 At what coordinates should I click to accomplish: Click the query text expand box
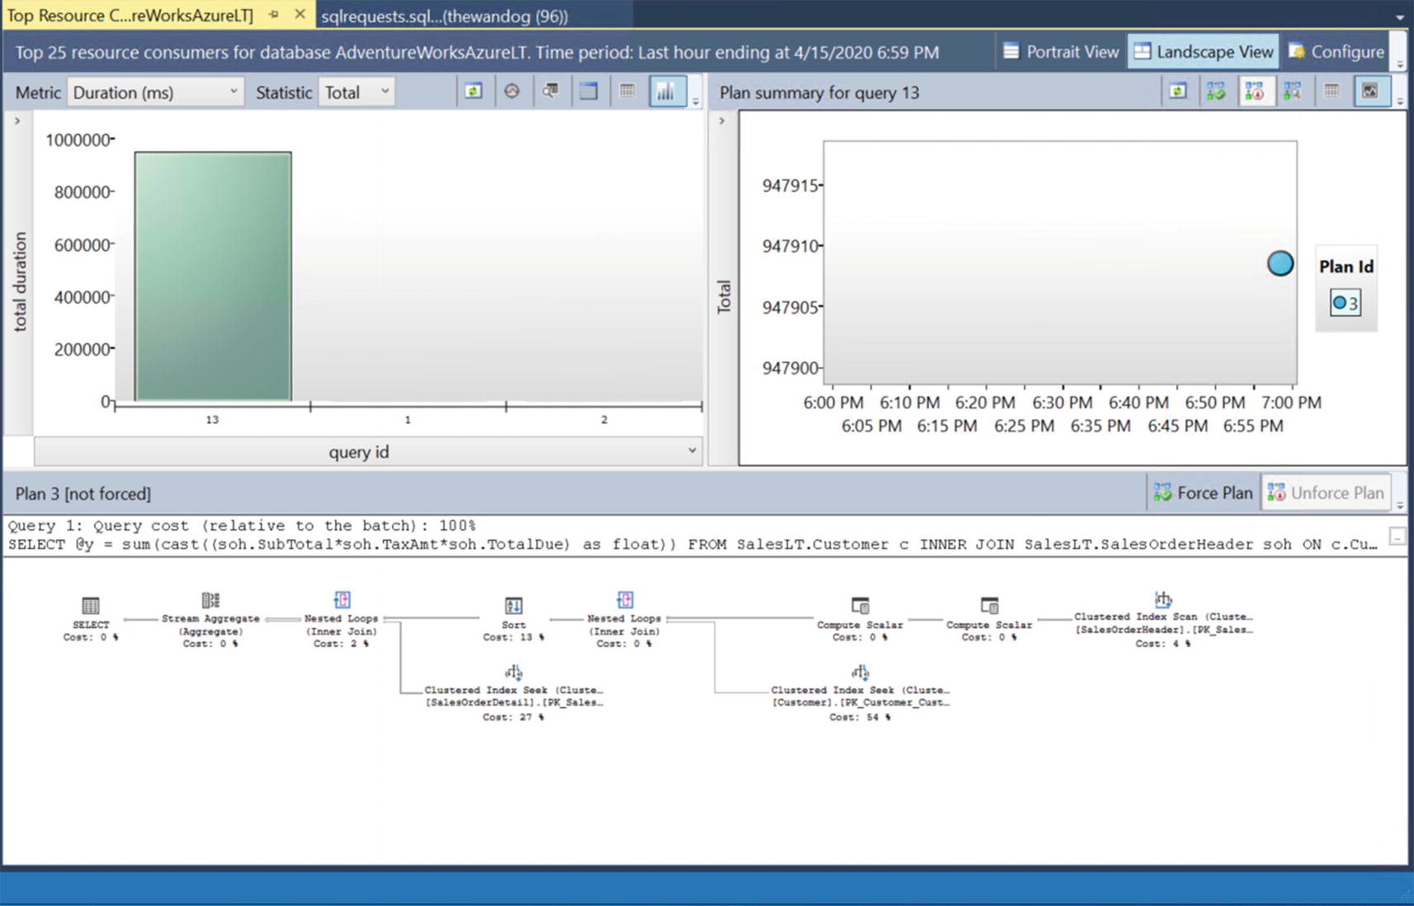(1397, 536)
